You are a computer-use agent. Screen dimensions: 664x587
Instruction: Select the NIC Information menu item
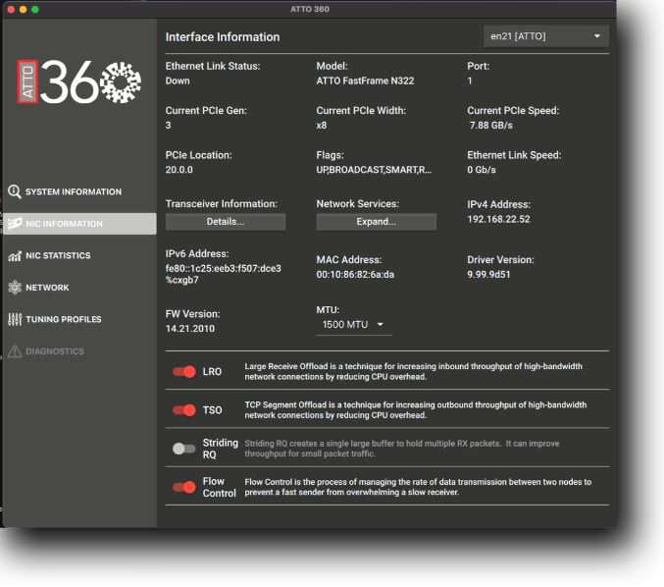tap(79, 224)
